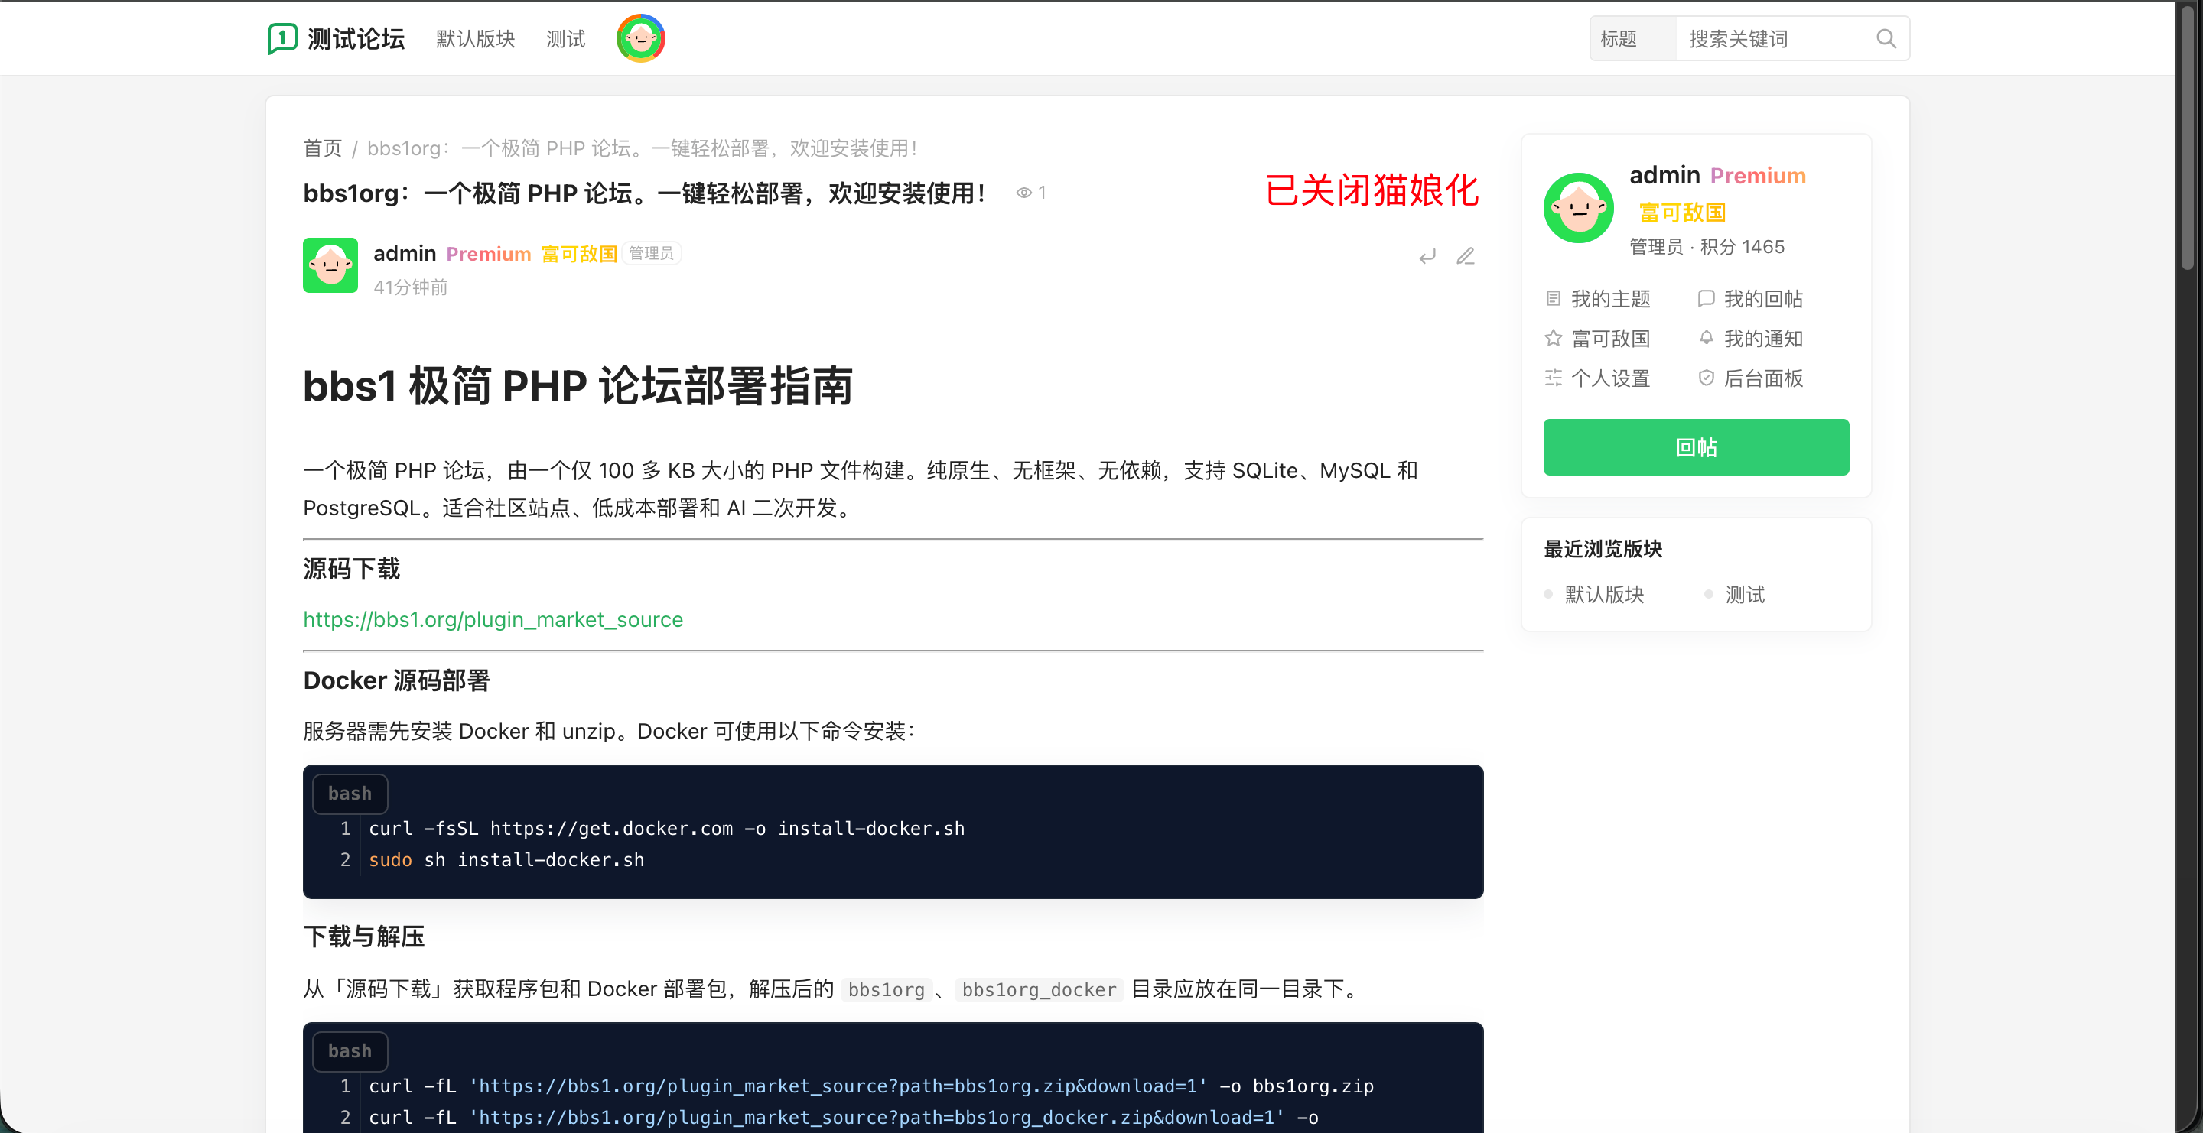Click the inline code bbs1org_docker
The width and height of the screenshot is (2203, 1133).
click(x=1038, y=989)
